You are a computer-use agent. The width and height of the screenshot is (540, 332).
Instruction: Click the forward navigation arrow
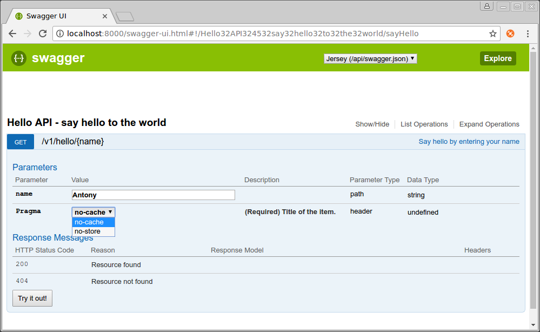click(27, 34)
